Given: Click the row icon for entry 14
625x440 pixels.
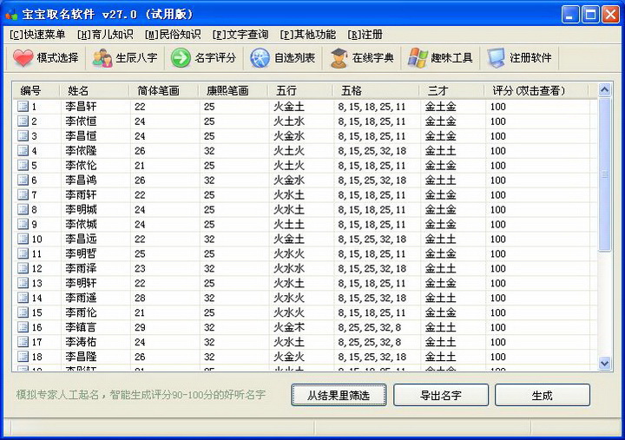Looking at the screenshot, I should click(x=23, y=299).
